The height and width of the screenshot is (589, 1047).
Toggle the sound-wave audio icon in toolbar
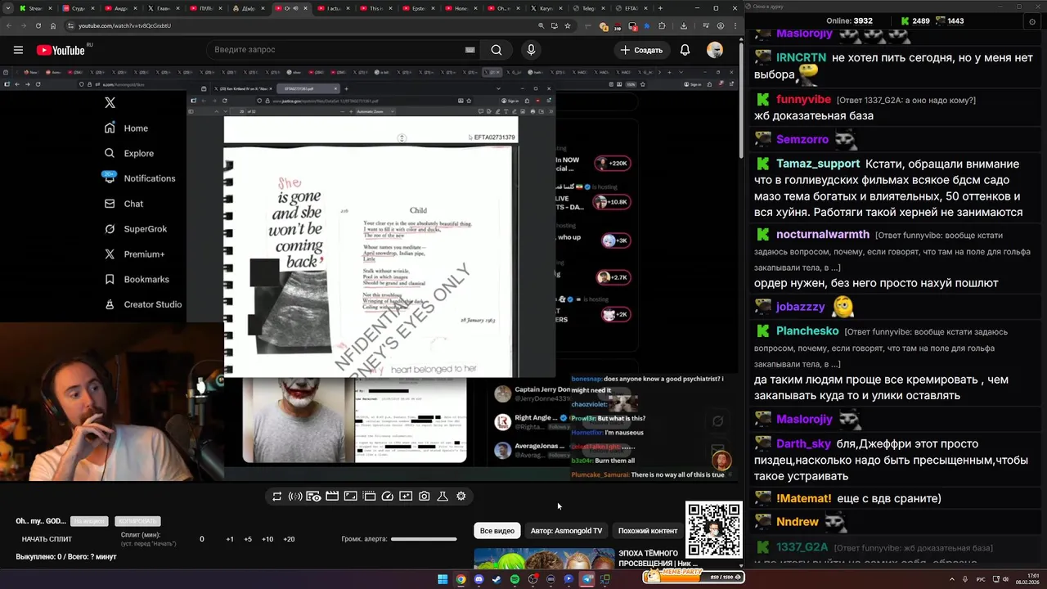point(295,497)
